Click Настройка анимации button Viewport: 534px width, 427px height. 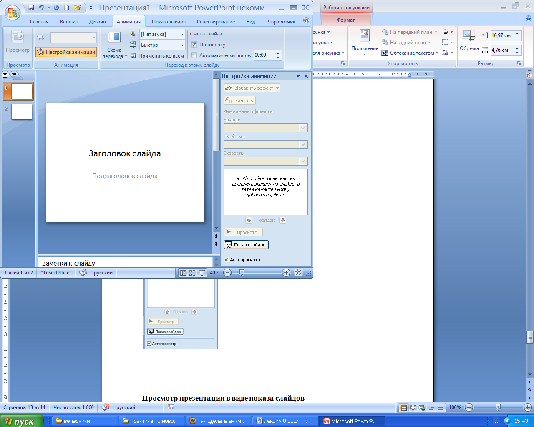tap(66, 52)
